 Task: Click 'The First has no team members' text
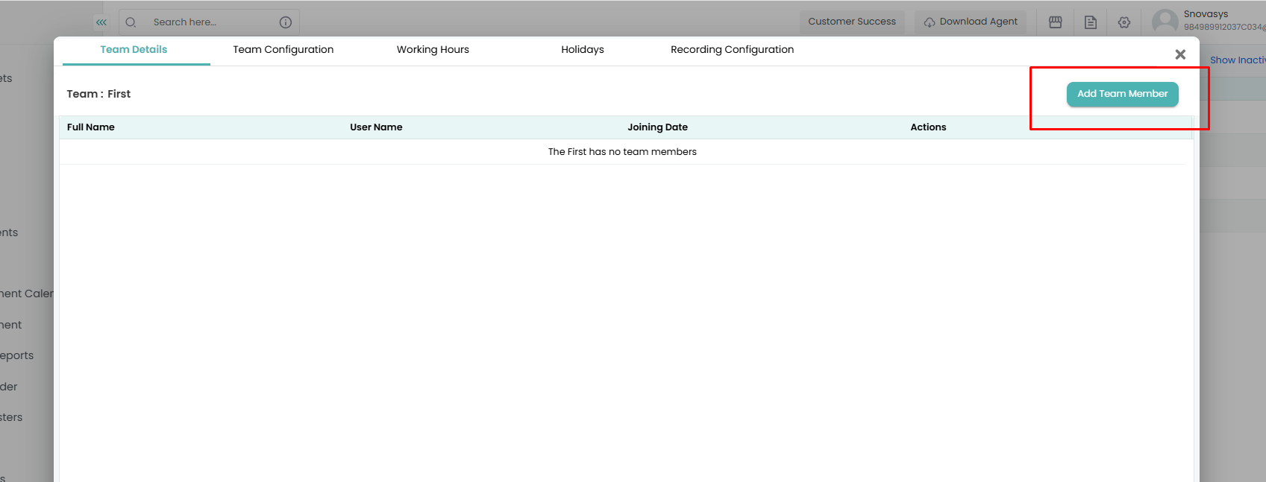622,152
